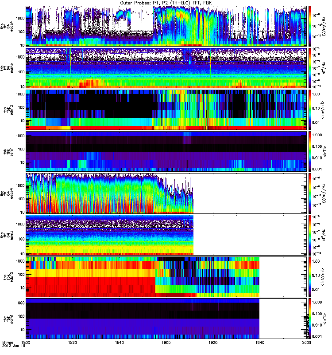Click the color bar beside thb edc34 panel
This screenshot has height=355, width=332.
pyautogui.click(x=310, y=26)
